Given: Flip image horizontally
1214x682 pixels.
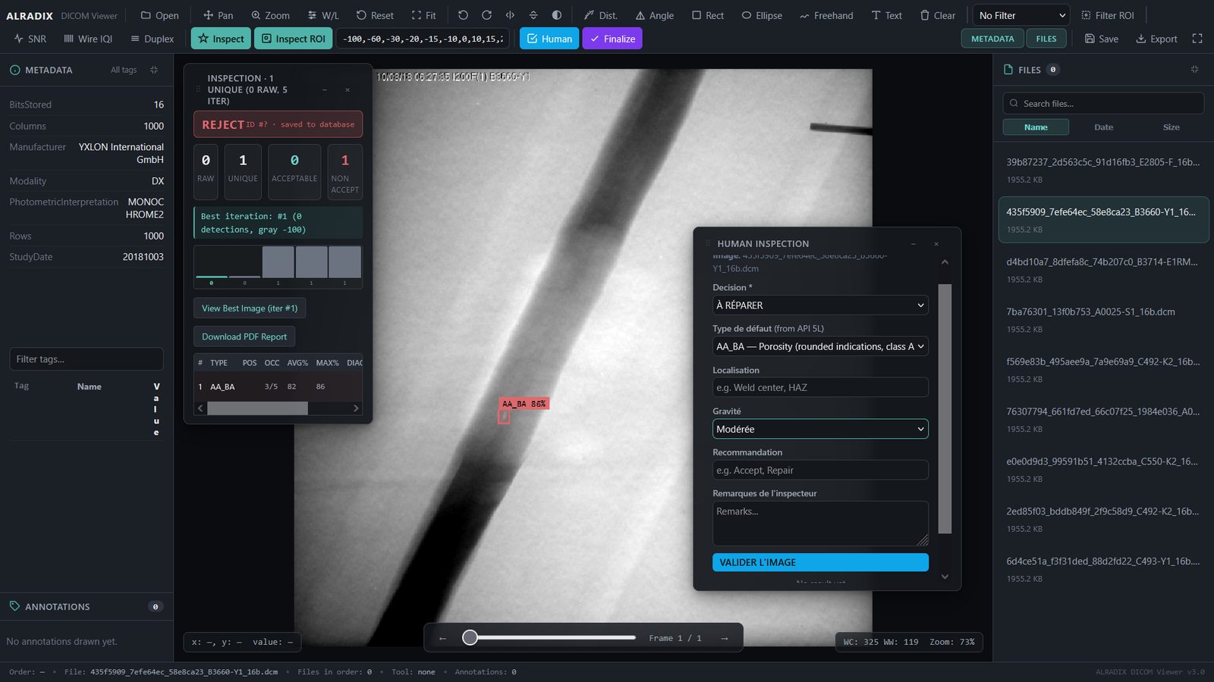Looking at the screenshot, I should click(510, 15).
